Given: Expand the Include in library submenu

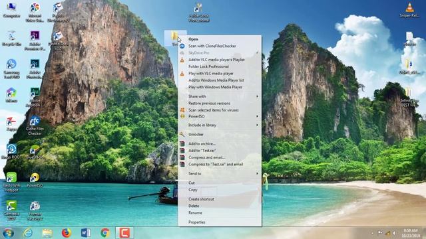Looking at the screenshot, I should coord(220,125).
